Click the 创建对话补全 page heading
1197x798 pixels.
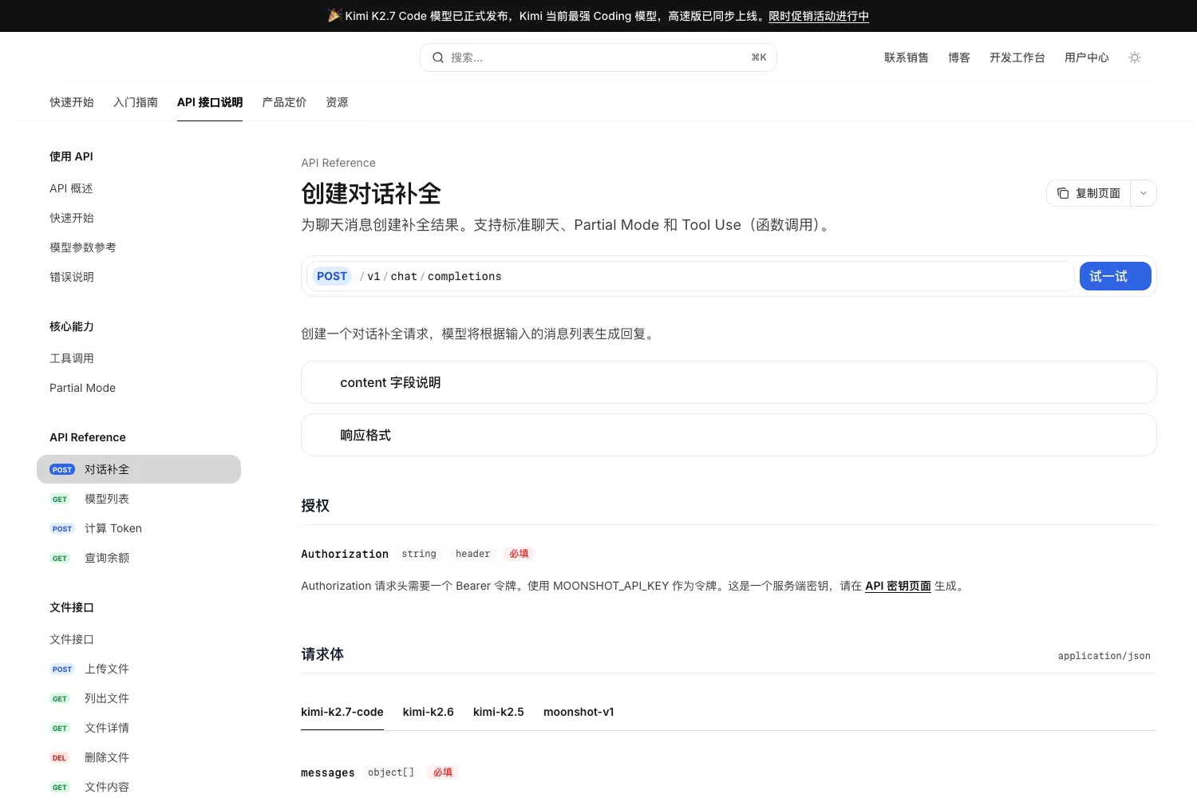pyautogui.click(x=371, y=193)
